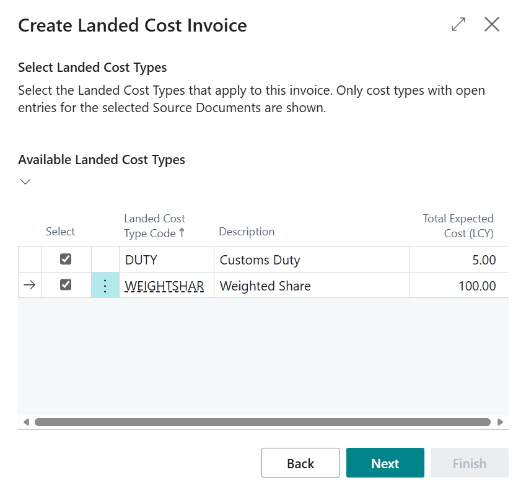Viewport: 526px width, 493px height.
Task: Go Back to the previous wizard step
Action: pos(300,463)
